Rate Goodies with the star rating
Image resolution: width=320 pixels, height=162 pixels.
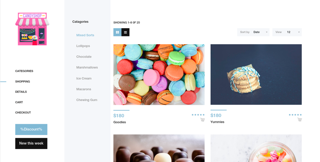point(198,115)
